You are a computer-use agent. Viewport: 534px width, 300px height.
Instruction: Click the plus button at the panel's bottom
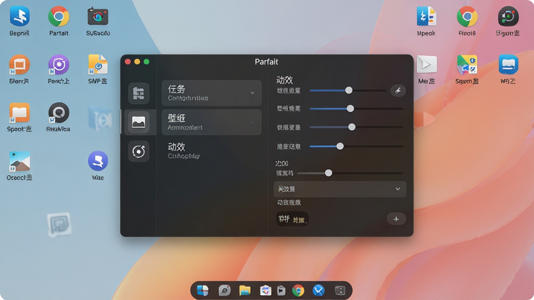[x=396, y=219]
